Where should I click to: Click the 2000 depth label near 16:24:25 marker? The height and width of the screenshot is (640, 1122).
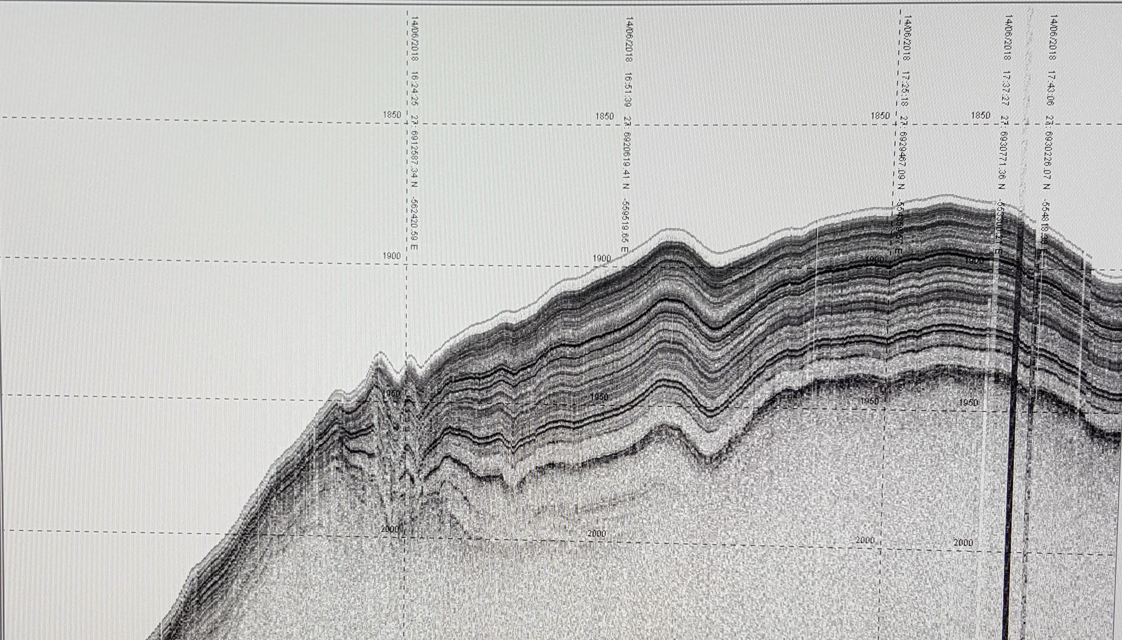click(390, 529)
